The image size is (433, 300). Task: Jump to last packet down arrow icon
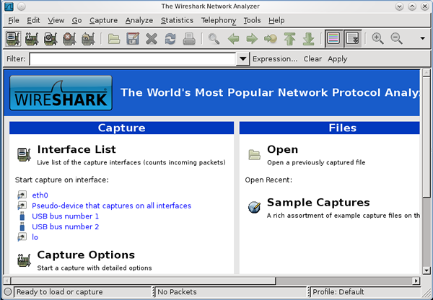(x=308, y=39)
